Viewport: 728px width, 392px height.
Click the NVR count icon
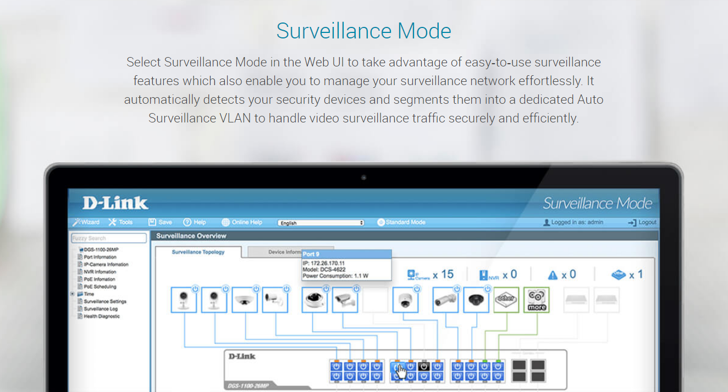[484, 275]
